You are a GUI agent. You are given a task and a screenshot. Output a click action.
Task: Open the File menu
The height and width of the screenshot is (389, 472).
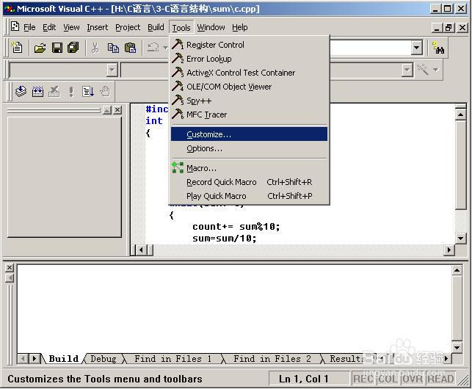click(x=29, y=27)
